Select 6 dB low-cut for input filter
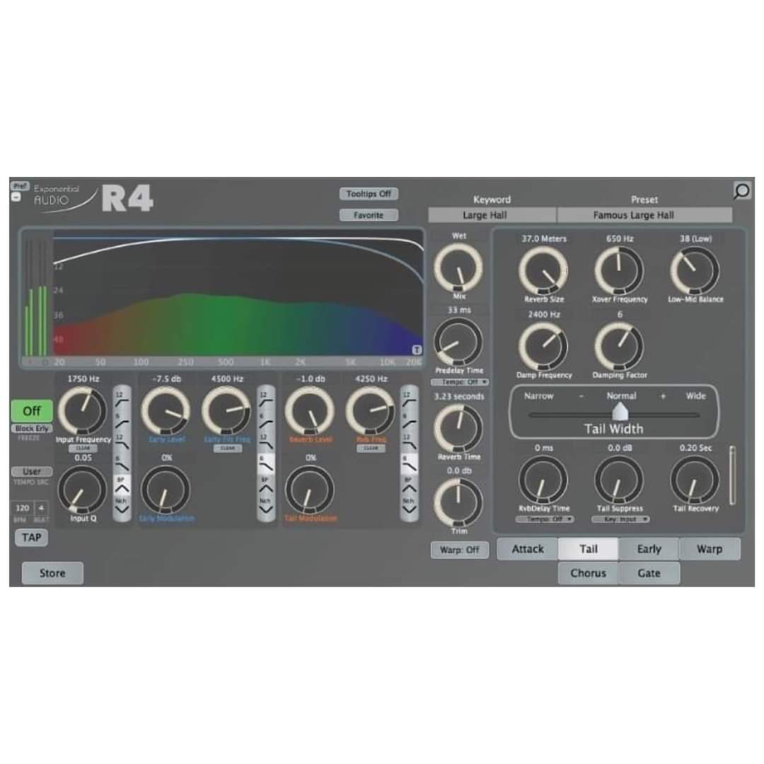 (x=122, y=420)
